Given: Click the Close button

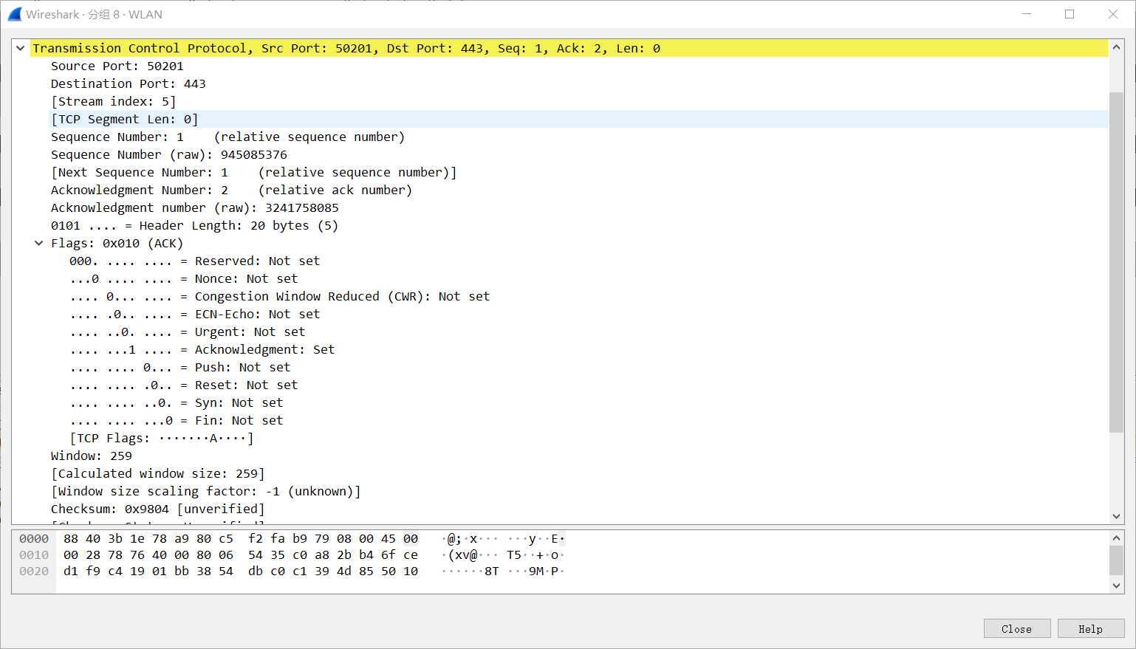Looking at the screenshot, I should click(x=1016, y=628).
